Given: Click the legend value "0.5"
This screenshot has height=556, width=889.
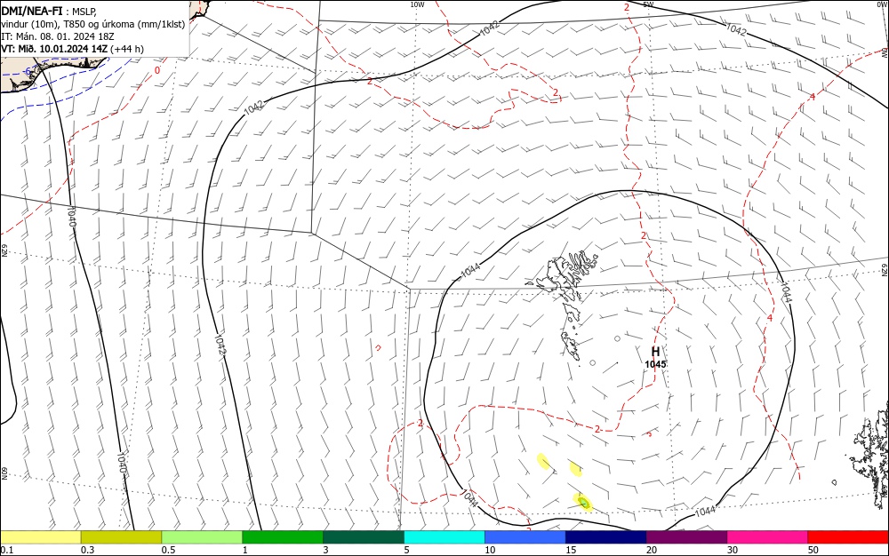Looking at the screenshot, I should pos(168,550).
